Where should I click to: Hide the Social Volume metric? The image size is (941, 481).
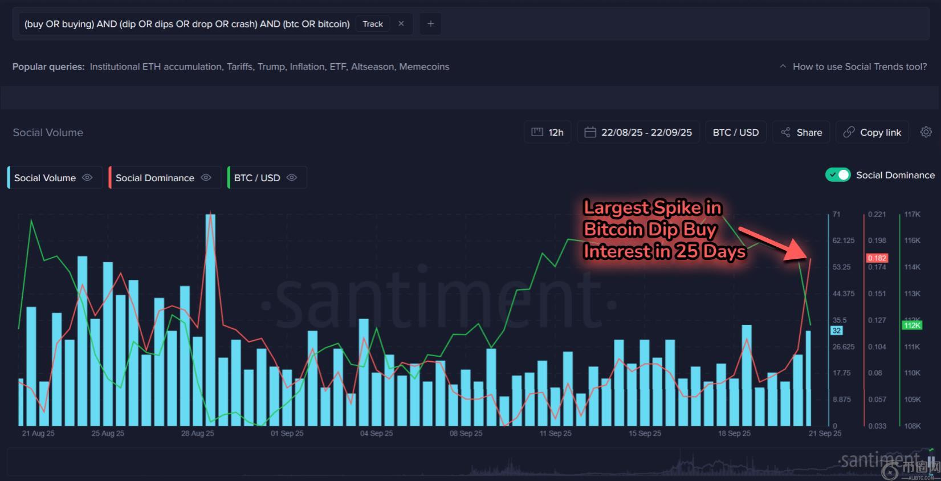pos(87,178)
